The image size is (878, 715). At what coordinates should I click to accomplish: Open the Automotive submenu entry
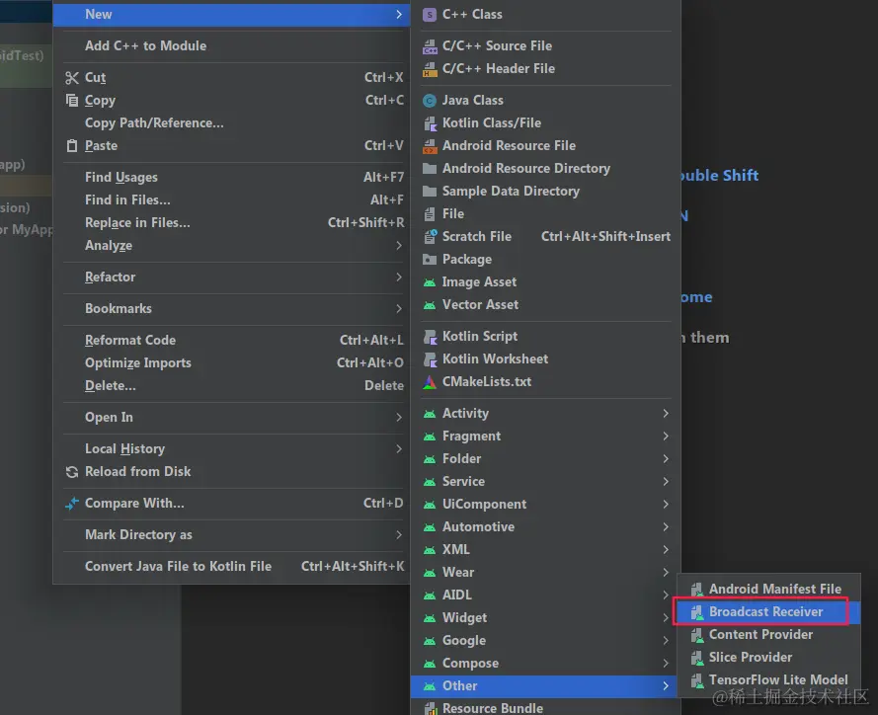546,527
